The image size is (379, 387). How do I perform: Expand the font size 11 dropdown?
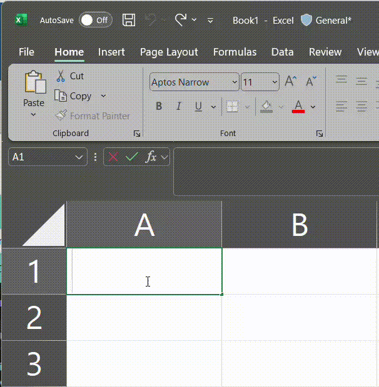pos(275,82)
